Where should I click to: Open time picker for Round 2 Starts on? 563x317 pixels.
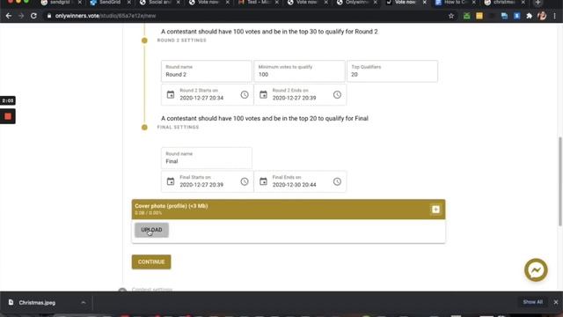pos(245,95)
